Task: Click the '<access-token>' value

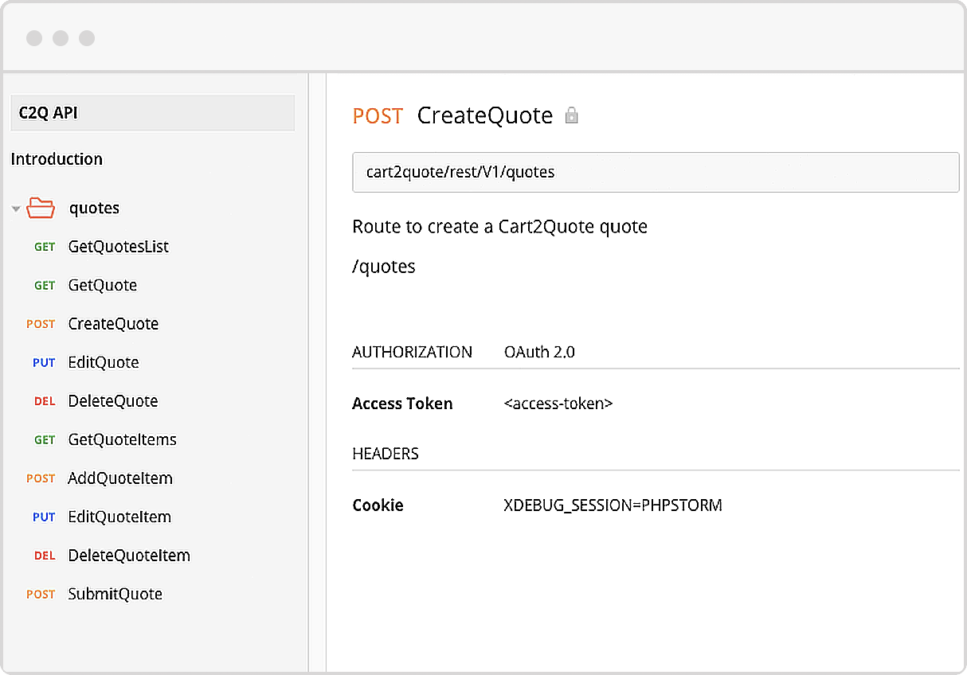Action: pyautogui.click(x=558, y=404)
